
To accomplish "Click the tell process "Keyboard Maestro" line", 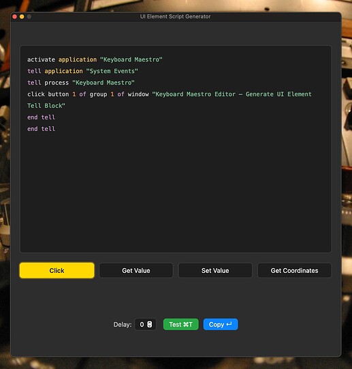I will pos(81,83).
